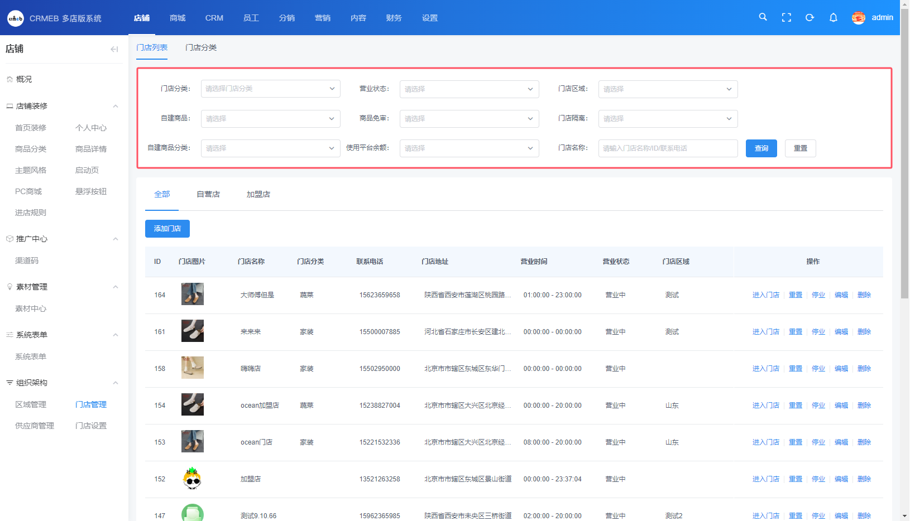
Task: Click the refresh icon in header
Action: tap(810, 18)
